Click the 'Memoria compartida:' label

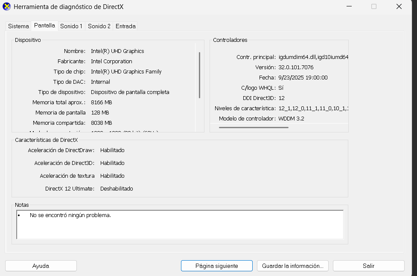(x=59, y=123)
